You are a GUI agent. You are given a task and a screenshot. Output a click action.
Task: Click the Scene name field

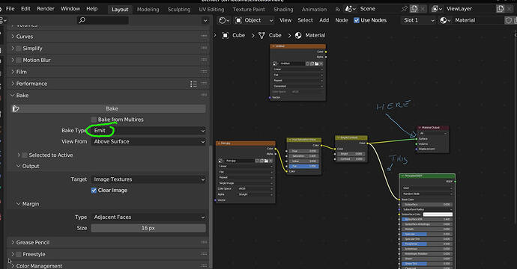point(379,9)
